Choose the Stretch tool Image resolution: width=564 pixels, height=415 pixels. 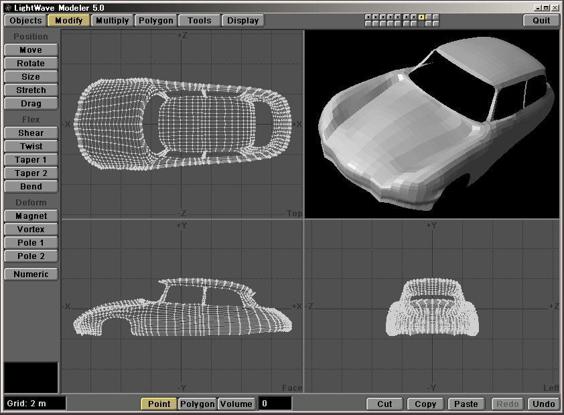(31, 90)
